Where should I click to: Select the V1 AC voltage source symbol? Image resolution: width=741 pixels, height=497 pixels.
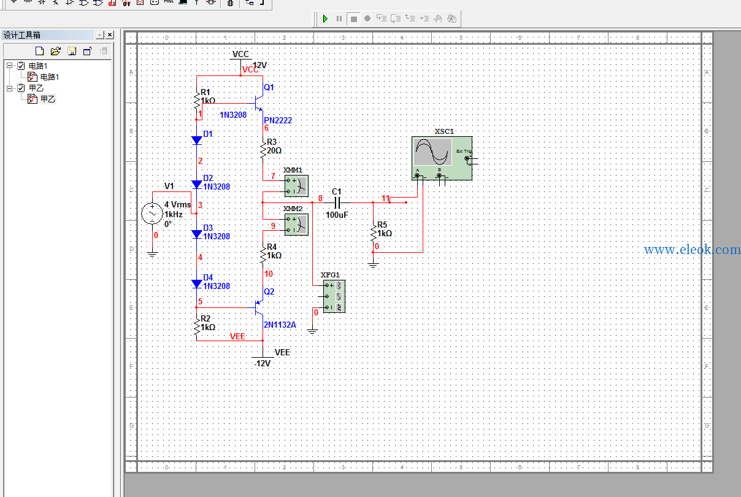tap(152, 214)
